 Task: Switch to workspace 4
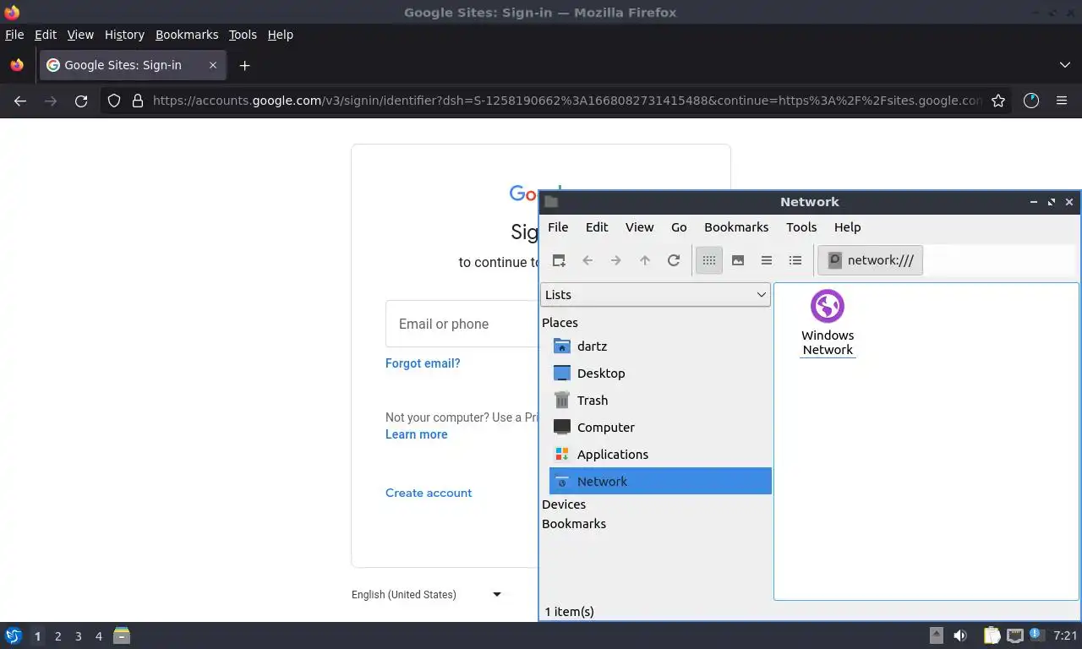click(x=98, y=636)
